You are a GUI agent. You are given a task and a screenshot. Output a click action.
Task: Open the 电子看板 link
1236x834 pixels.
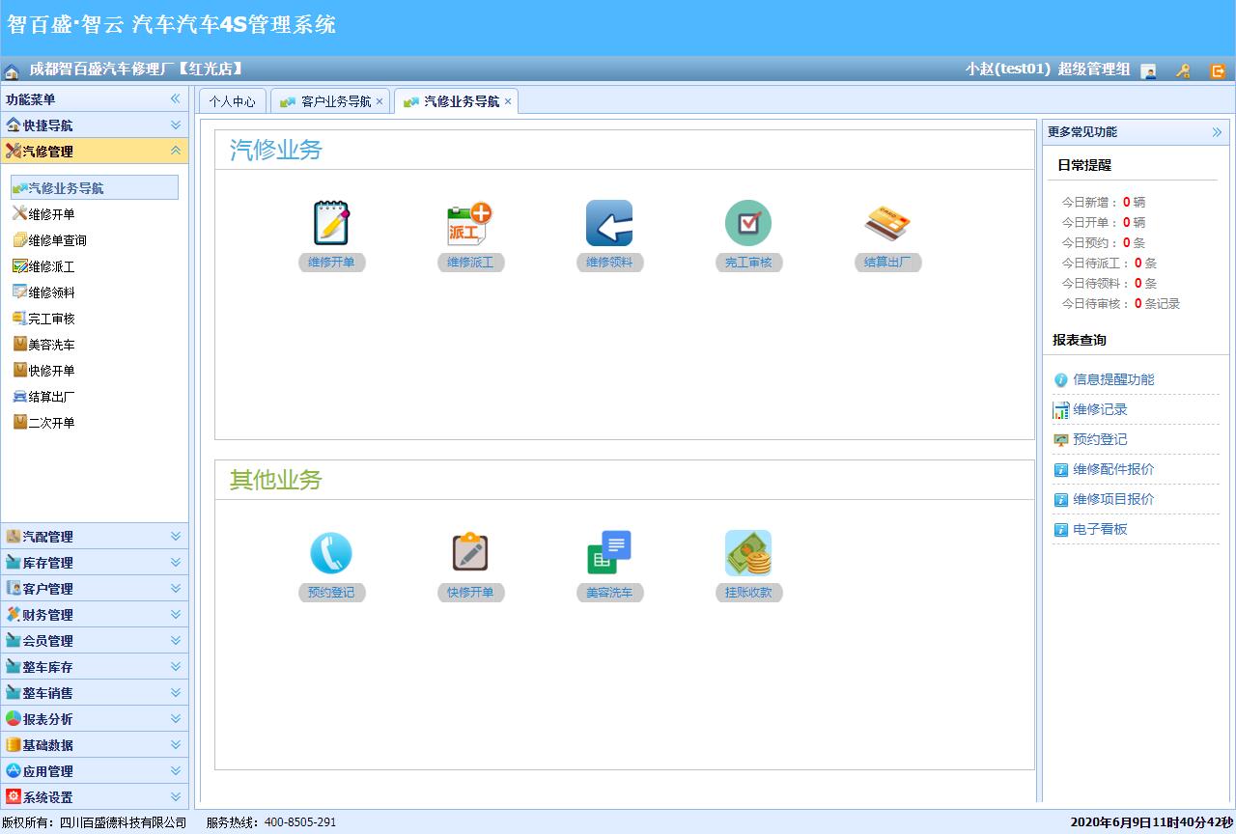1100,529
